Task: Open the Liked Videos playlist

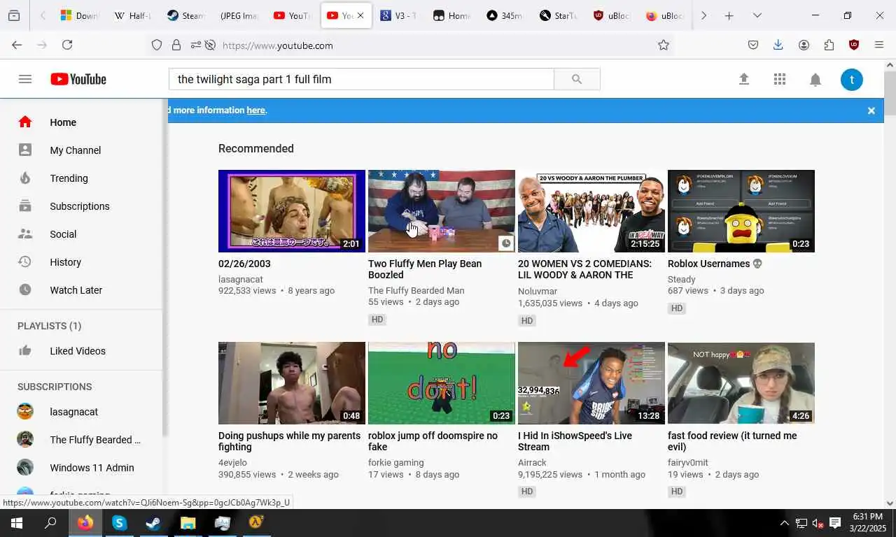Action: (81, 351)
